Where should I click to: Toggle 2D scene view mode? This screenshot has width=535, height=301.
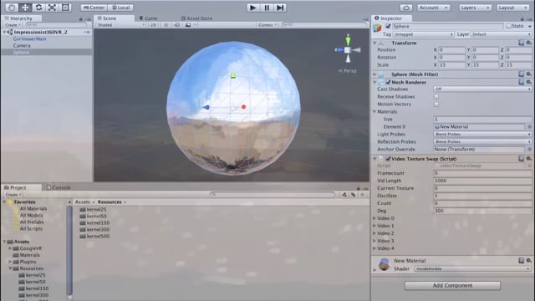153,25
